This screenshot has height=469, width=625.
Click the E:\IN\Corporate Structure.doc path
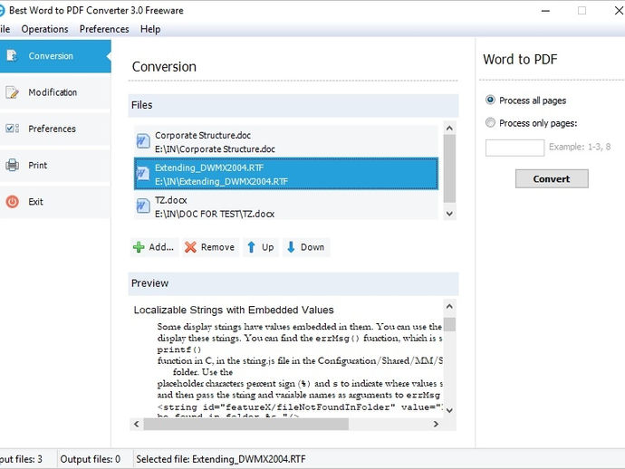click(x=215, y=149)
